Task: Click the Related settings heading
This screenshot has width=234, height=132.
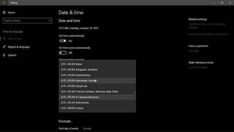Action: click(x=197, y=19)
